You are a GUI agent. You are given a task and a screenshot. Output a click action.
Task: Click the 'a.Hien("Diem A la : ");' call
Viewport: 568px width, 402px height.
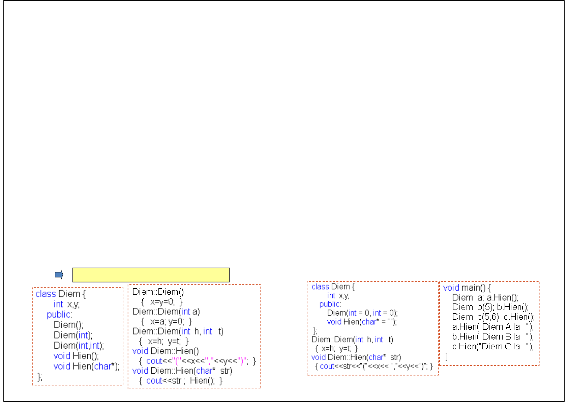(x=493, y=327)
